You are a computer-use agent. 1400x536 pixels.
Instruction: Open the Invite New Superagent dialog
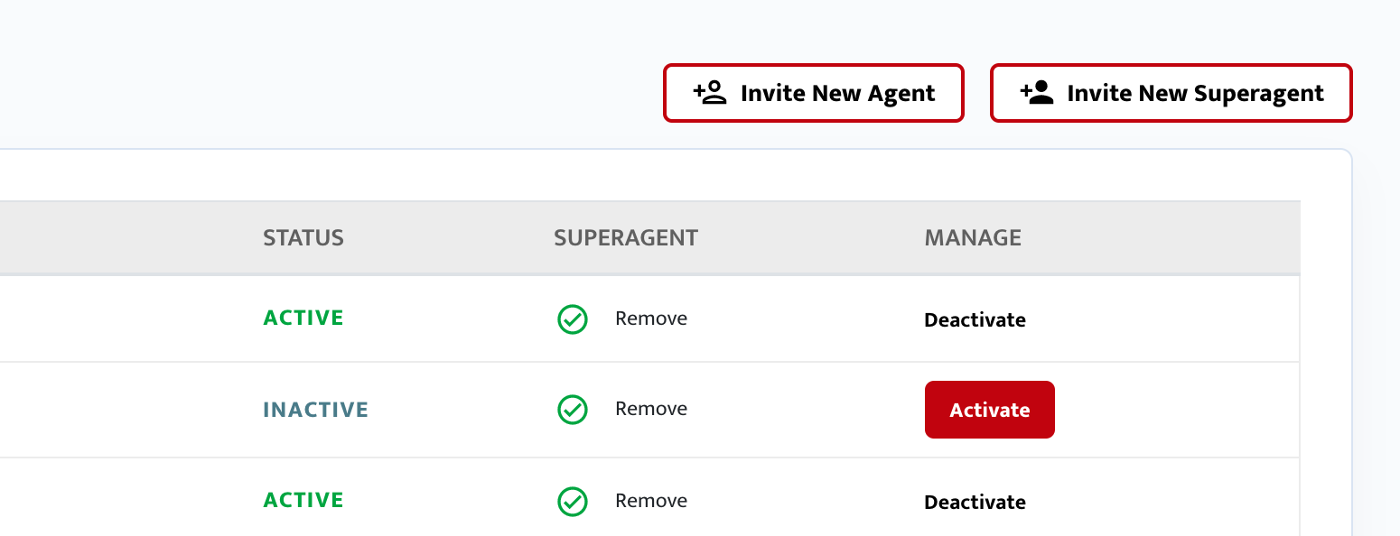click(x=1171, y=93)
